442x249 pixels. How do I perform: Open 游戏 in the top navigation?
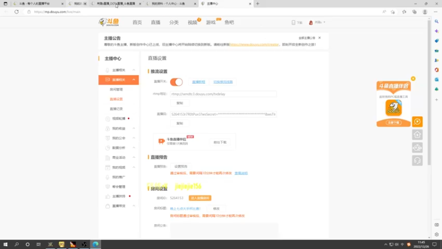[211, 22]
